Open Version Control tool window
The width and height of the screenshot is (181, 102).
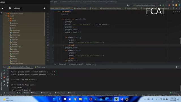click(x=9, y=93)
